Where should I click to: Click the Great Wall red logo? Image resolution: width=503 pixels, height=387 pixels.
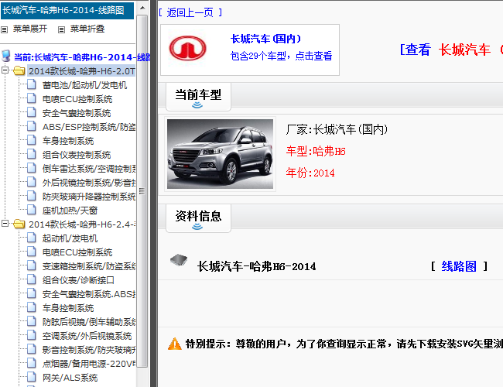188,48
